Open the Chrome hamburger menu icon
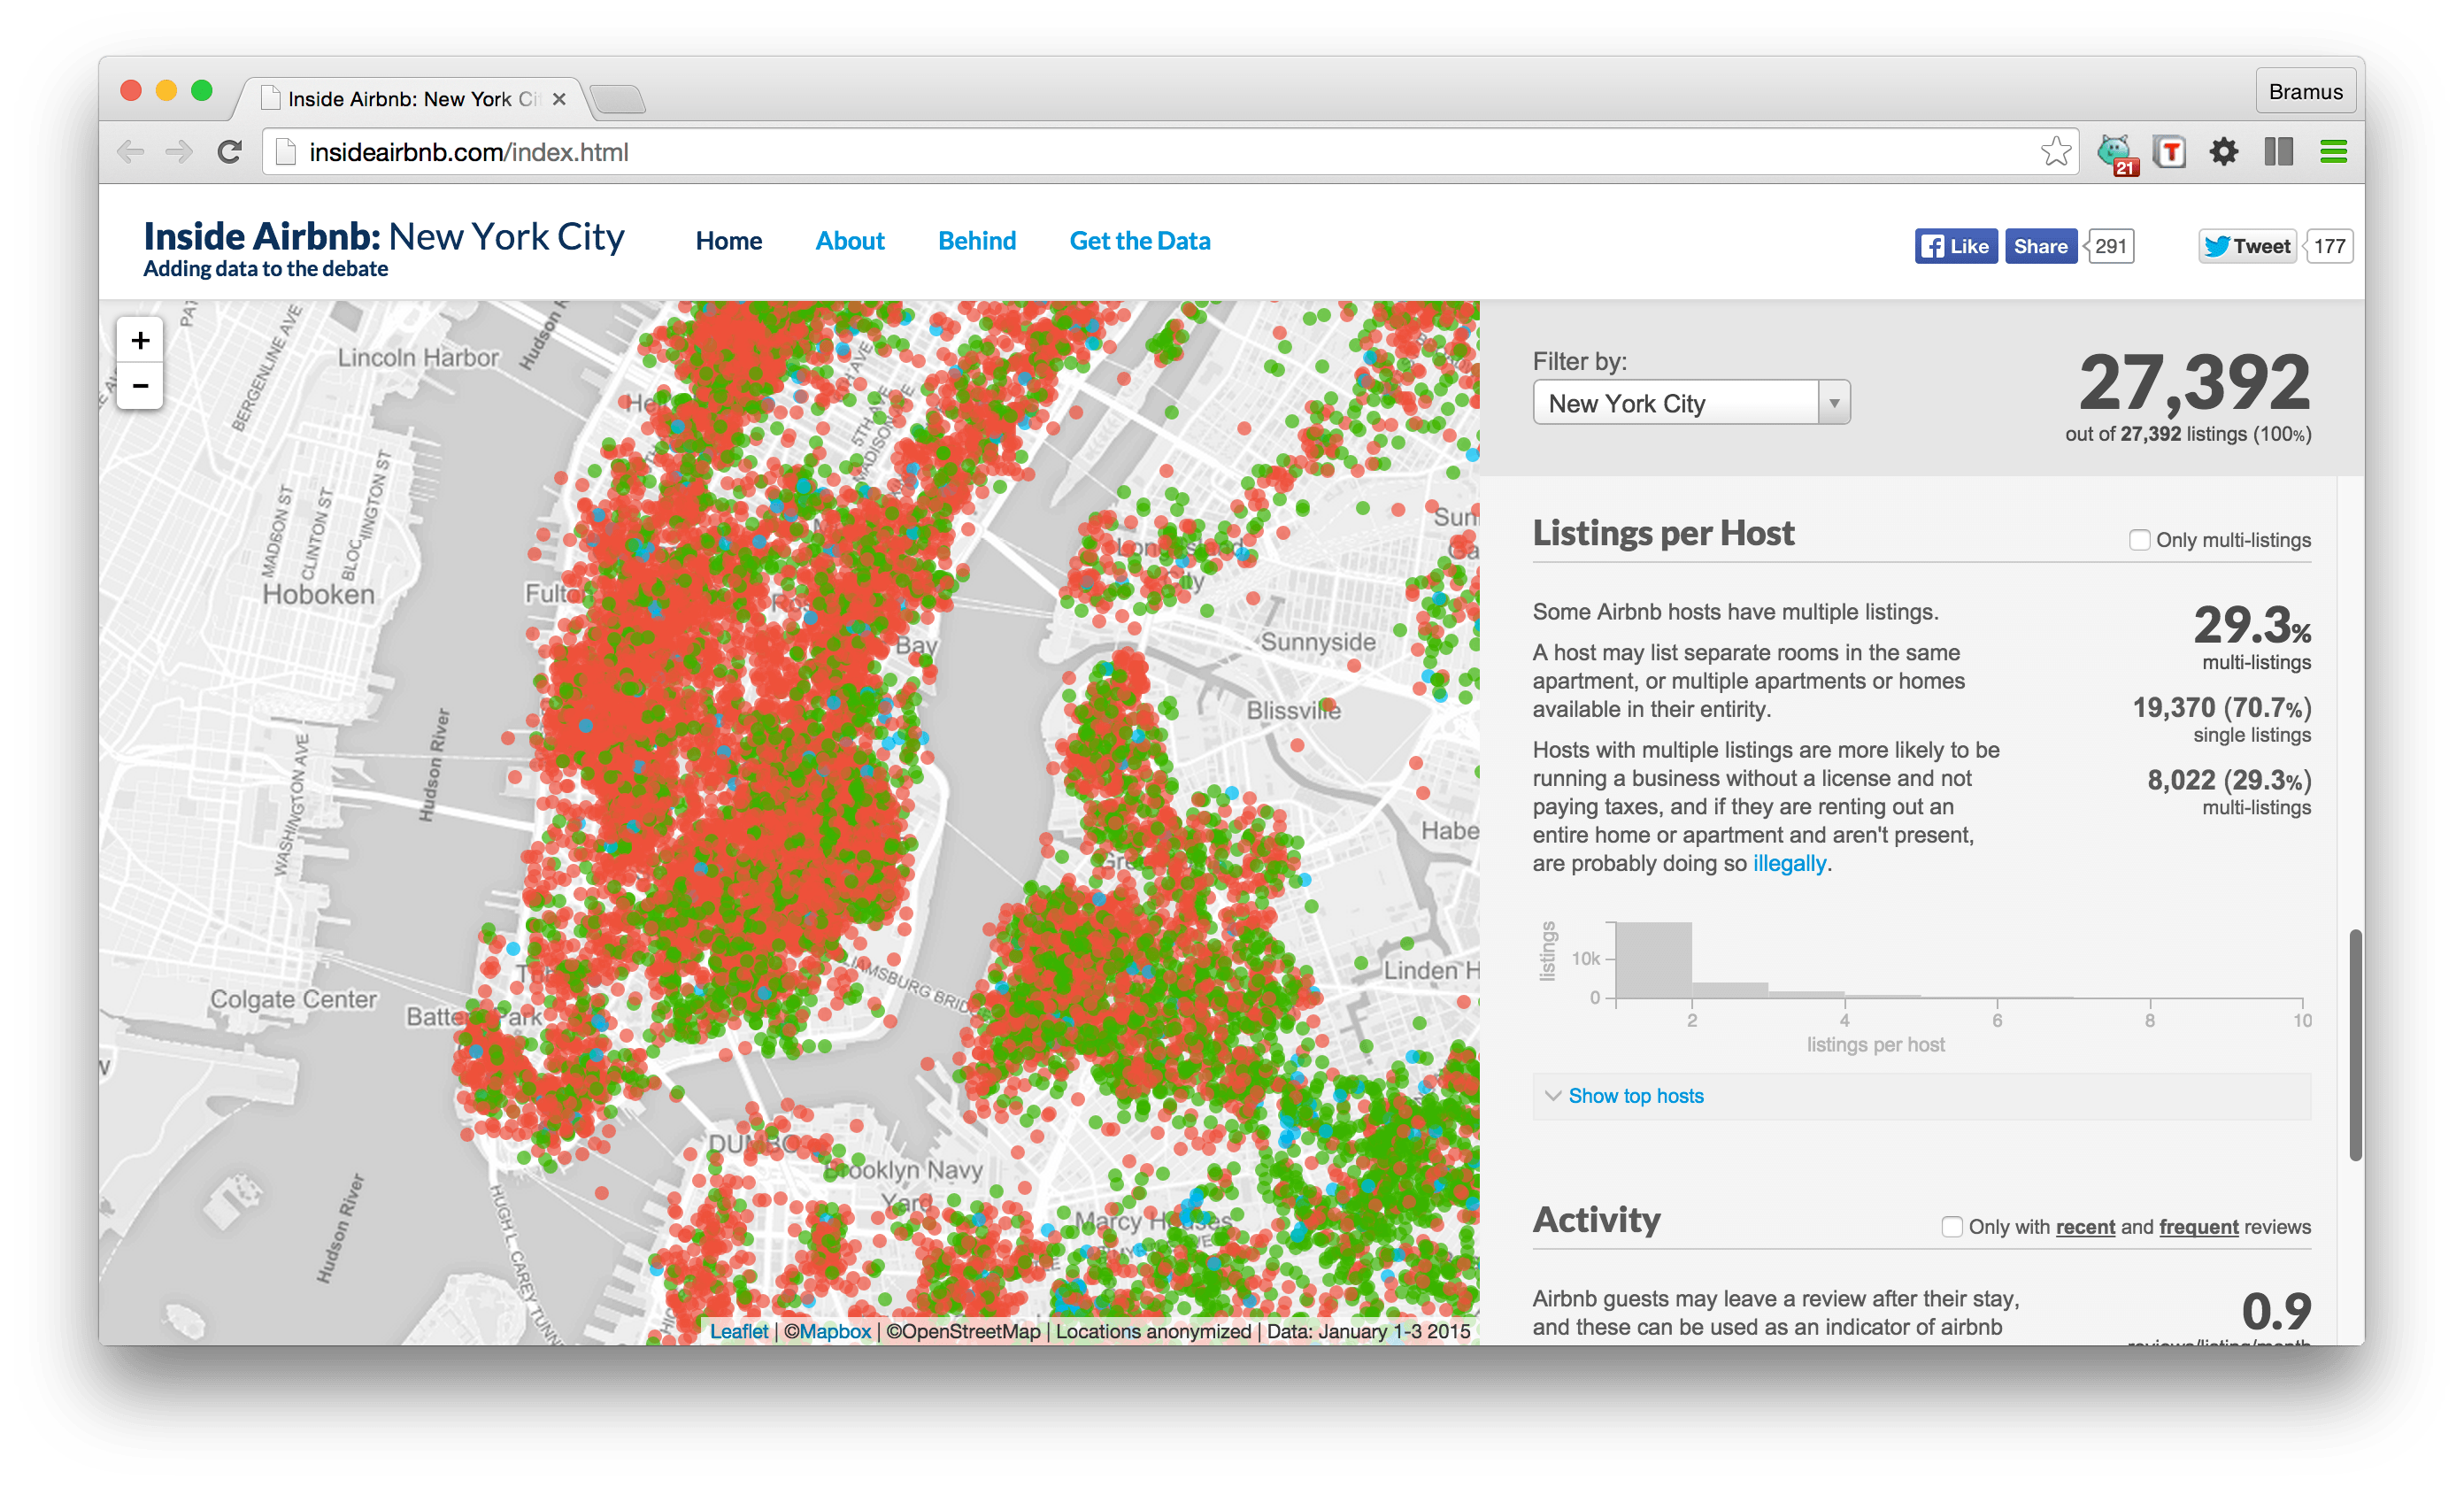Image resolution: width=2464 pixels, height=1487 pixels. coord(2333,152)
